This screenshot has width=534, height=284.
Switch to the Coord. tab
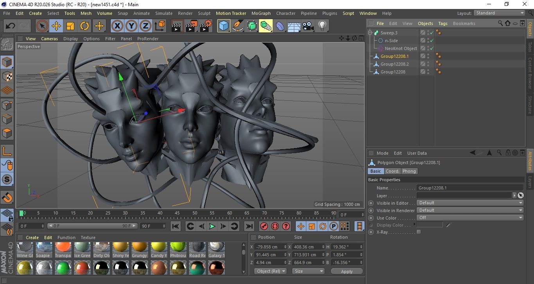pyautogui.click(x=392, y=171)
